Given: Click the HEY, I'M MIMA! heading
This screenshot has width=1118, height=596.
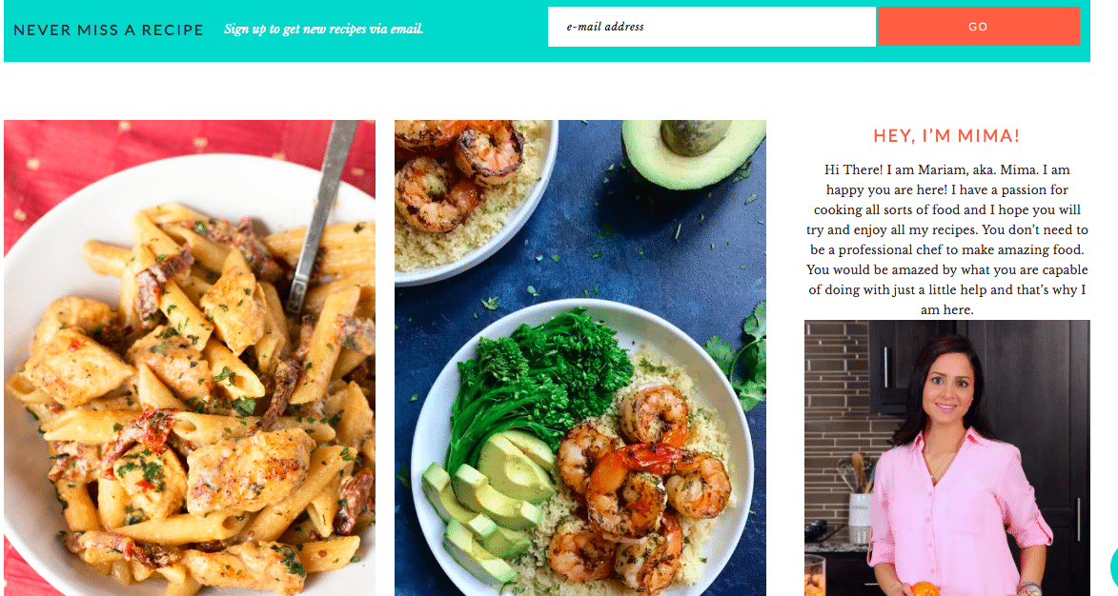Looking at the screenshot, I should (x=946, y=136).
